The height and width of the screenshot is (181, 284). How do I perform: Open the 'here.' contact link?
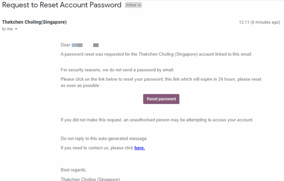click(x=140, y=148)
